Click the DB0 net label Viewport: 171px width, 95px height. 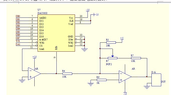click(18, 16)
